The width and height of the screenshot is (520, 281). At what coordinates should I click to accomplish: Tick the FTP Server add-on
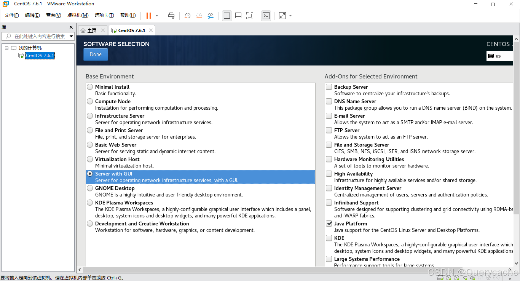(x=329, y=130)
